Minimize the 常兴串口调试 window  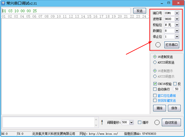(x=162, y=3)
